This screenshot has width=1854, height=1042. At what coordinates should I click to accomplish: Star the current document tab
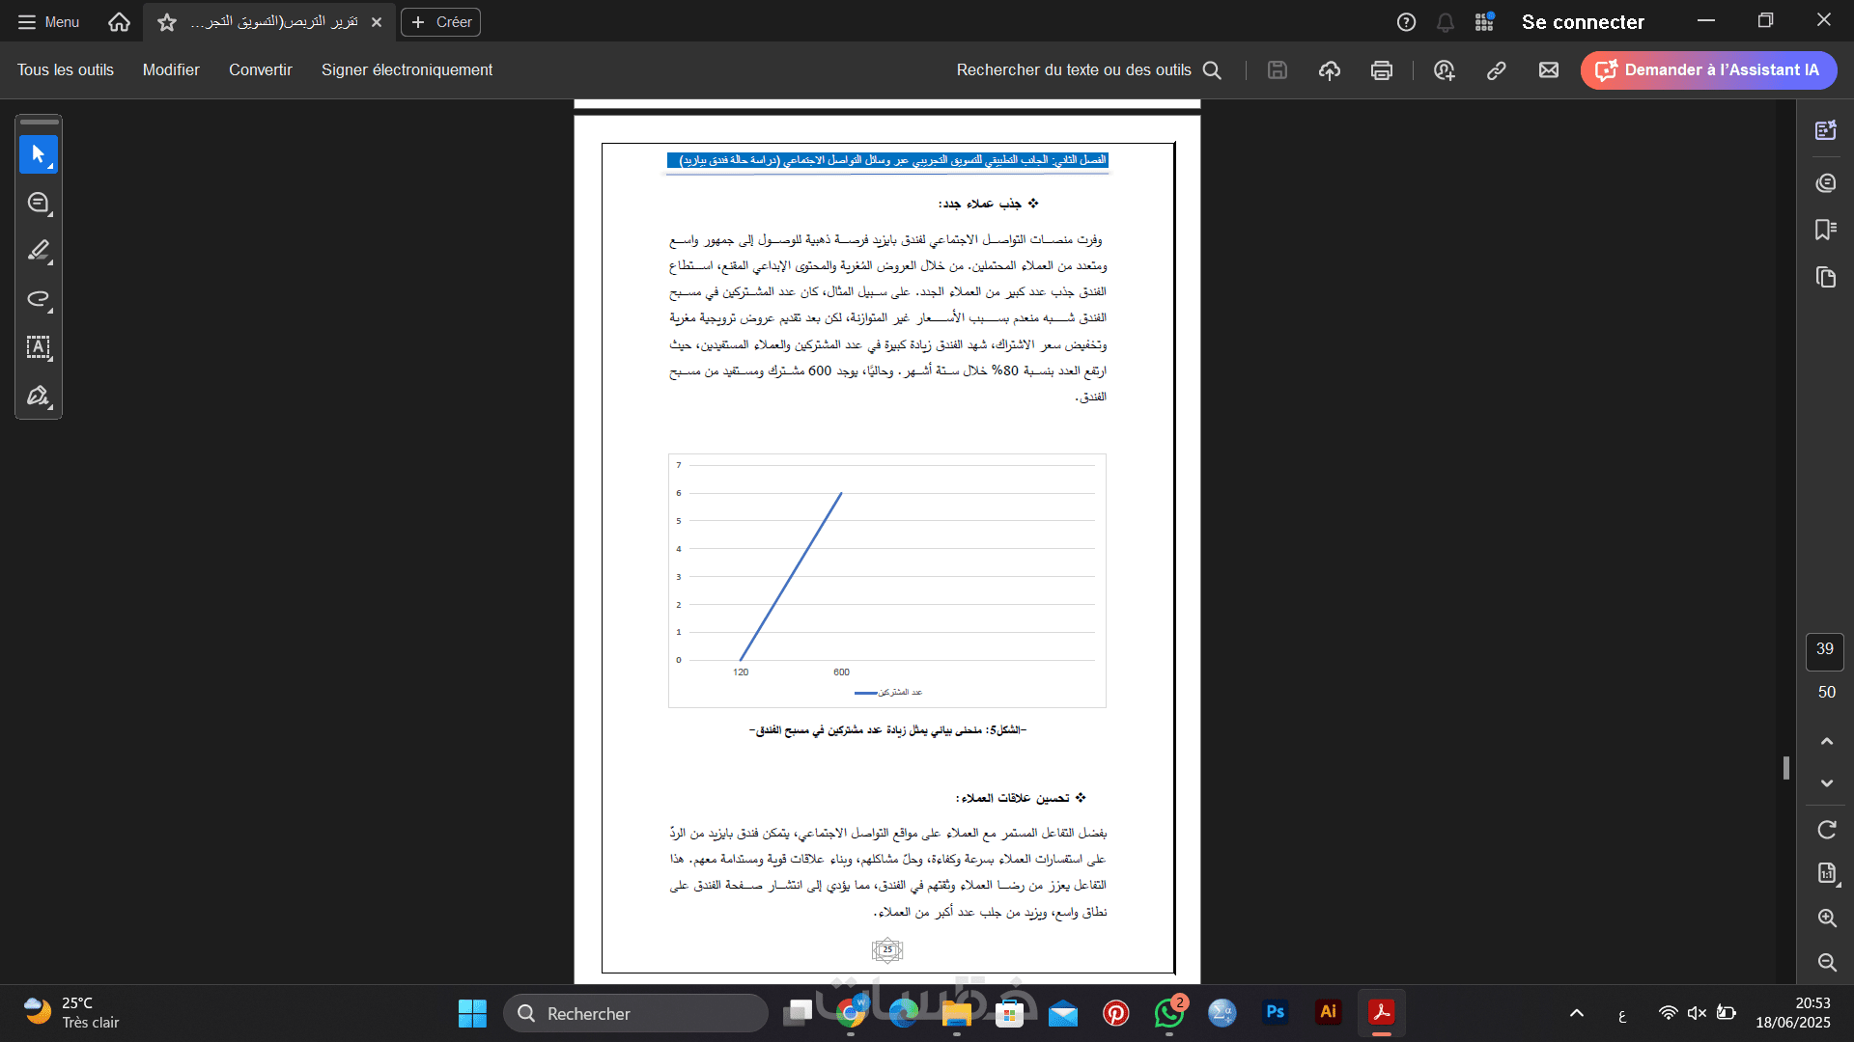[x=167, y=22]
